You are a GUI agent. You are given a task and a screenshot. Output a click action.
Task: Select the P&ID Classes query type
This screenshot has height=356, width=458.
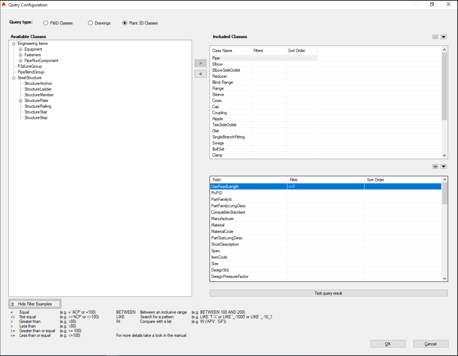click(x=46, y=23)
